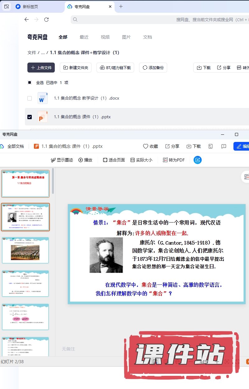This screenshot has width=249, height=389.
Task: Select the third slide thumbnail with auditorium photo
Action: click(x=25, y=251)
